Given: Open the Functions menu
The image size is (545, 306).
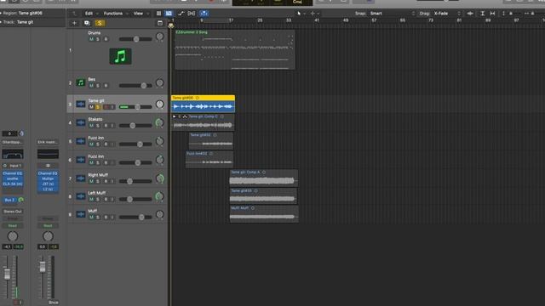Looking at the screenshot, I should (116, 14).
